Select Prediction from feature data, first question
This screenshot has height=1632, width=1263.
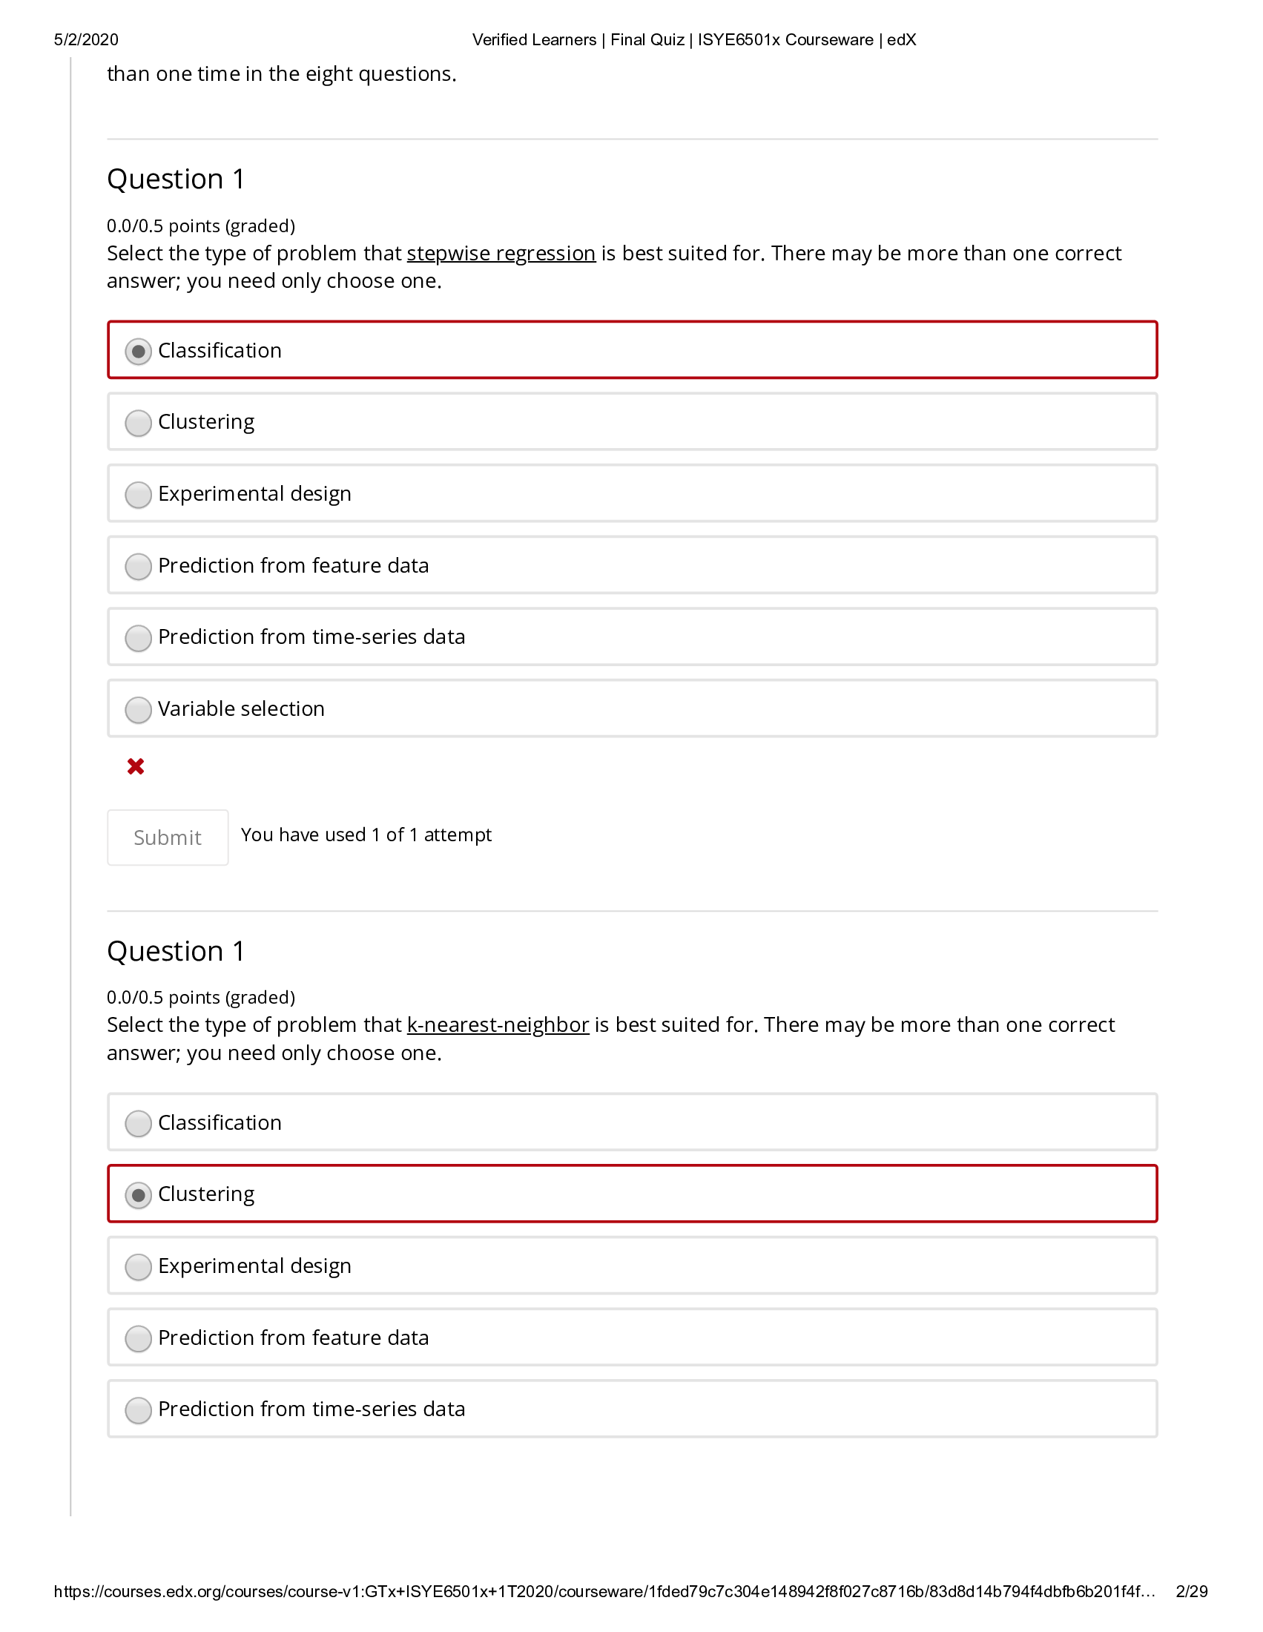click(137, 567)
